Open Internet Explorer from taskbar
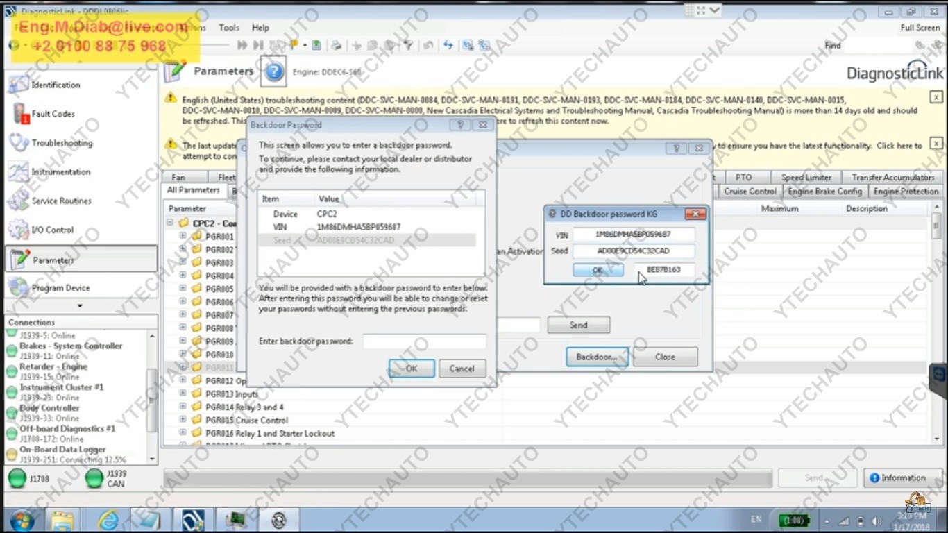 pyautogui.click(x=108, y=520)
